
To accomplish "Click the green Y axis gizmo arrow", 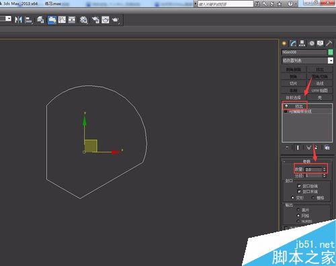I will pyautogui.click(x=85, y=121).
